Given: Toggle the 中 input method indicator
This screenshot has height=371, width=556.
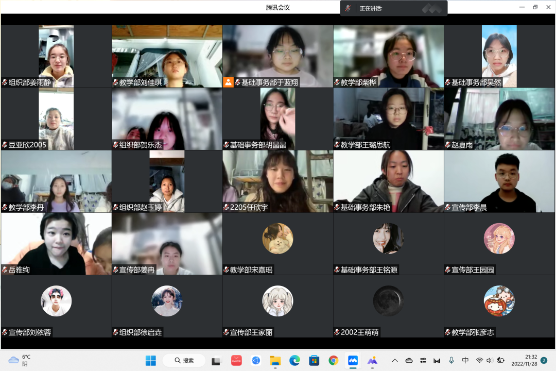Looking at the screenshot, I should coord(465,361).
